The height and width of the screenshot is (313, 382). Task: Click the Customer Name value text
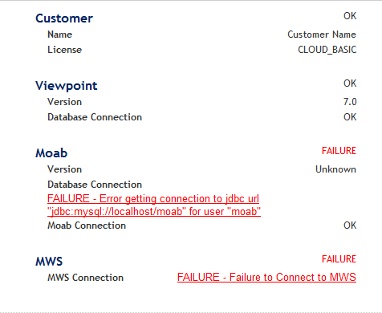point(322,35)
